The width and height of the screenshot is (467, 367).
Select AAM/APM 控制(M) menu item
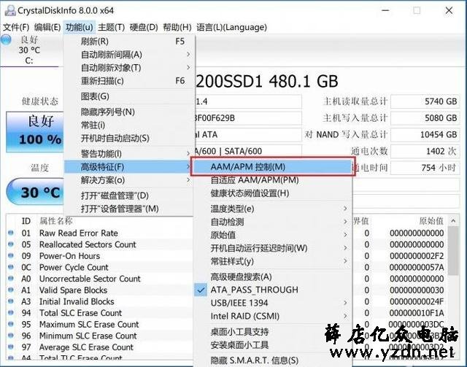point(272,167)
